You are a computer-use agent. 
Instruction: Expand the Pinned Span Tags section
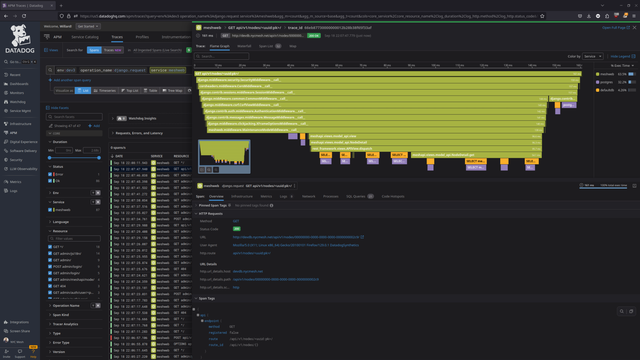(196, 205)
